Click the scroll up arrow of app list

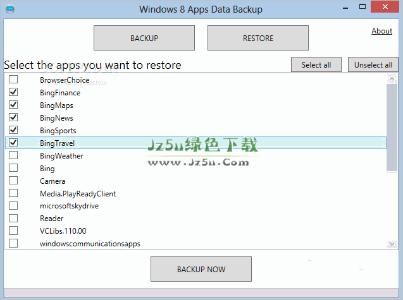tap(392, 79)
